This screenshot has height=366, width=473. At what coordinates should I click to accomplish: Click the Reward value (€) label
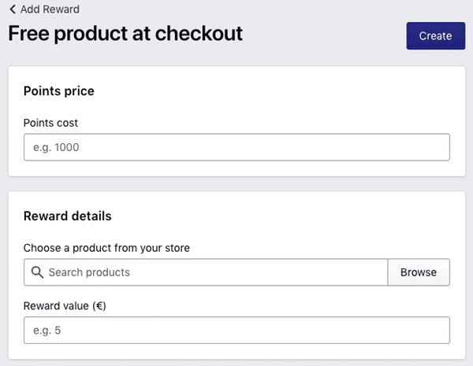pos(65,306)
